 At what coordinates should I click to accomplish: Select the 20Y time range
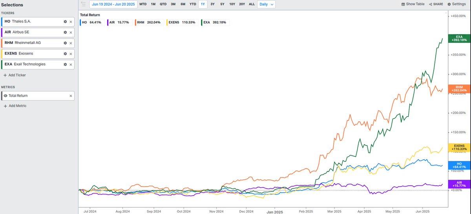click(x=242, y=4)
